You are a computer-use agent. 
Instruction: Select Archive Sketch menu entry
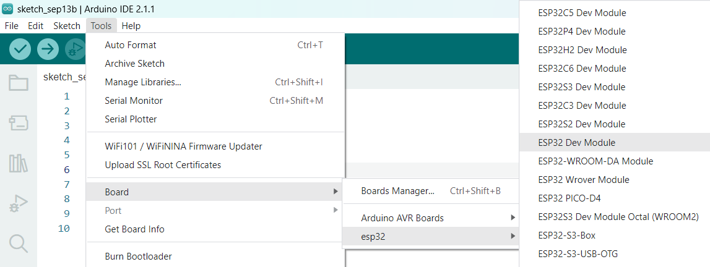point(215,64)
